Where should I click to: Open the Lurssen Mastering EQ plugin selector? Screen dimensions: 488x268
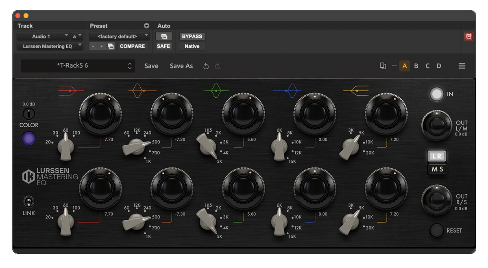coord(50,46)
